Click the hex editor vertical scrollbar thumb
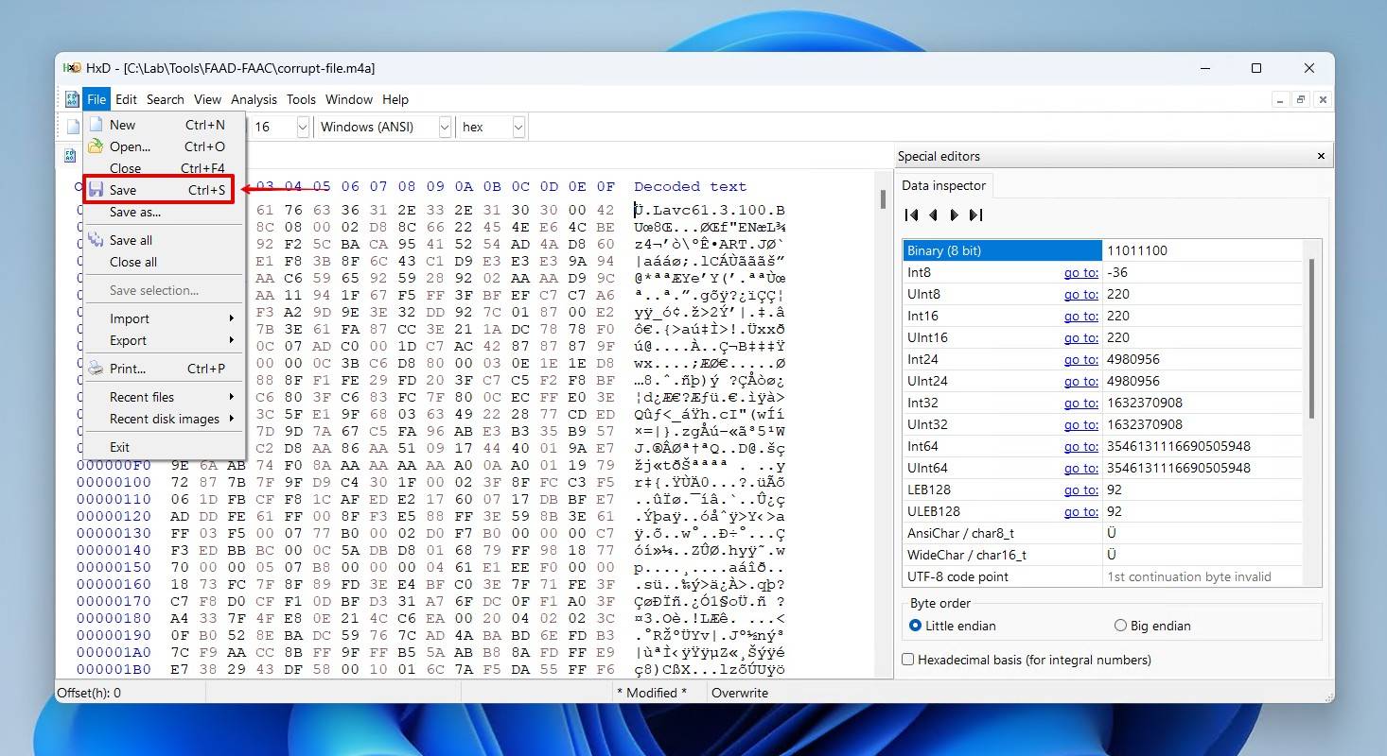Image resolution: width=1387 pixels, height=756 pixels. [x=884, y=199]
